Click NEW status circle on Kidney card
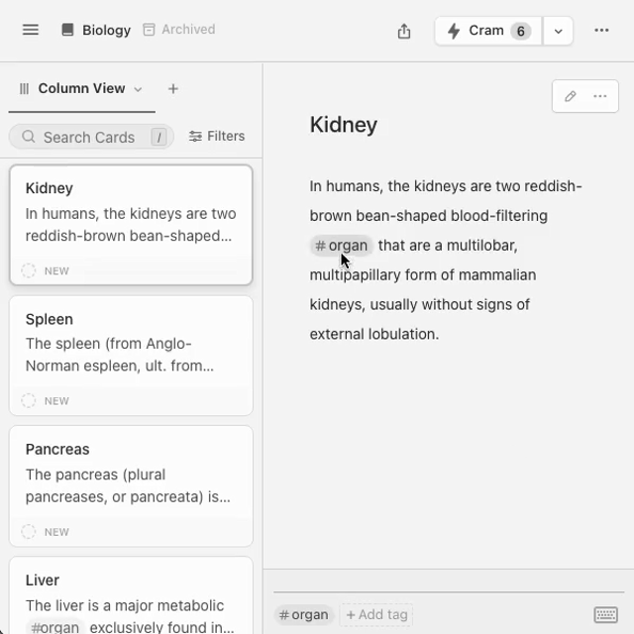Screen dimensions: 634x634 click(x=29, y=270)
